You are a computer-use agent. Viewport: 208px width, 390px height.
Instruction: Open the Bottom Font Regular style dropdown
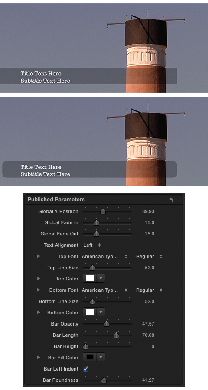pyautogui.click(x=149, y=290)
